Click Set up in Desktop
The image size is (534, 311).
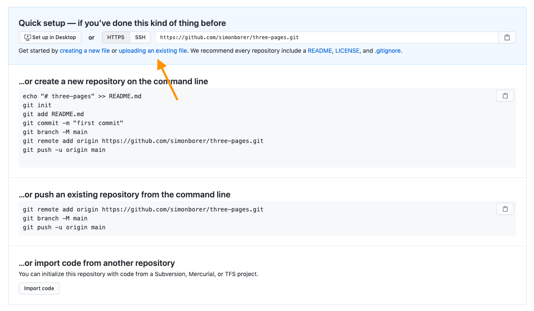[50, 37]
